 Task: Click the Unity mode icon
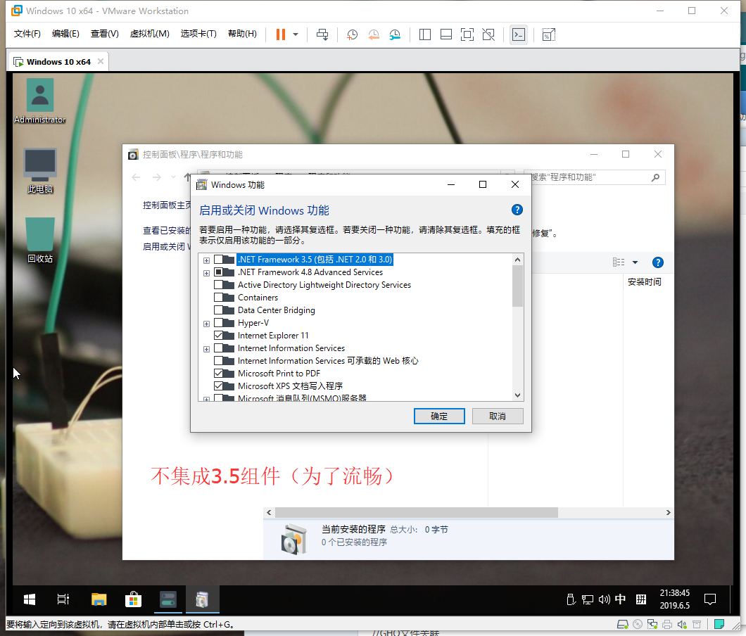click(488, 34)
